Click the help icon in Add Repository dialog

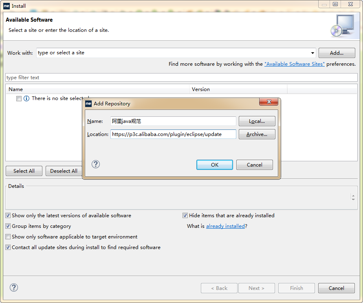pos(96,165)
